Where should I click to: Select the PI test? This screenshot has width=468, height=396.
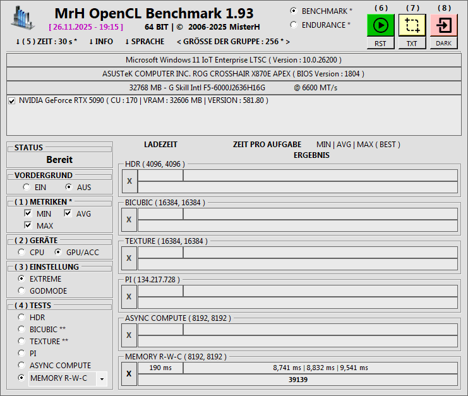(x=21, y=353)
